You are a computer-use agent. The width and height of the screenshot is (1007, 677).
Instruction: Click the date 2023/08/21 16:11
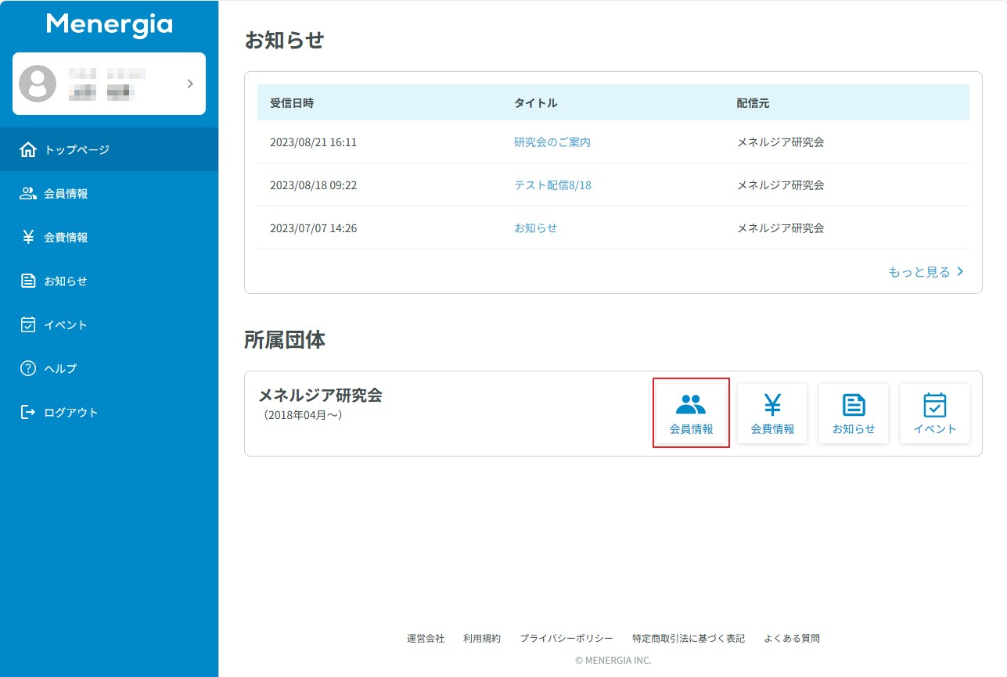313,142
